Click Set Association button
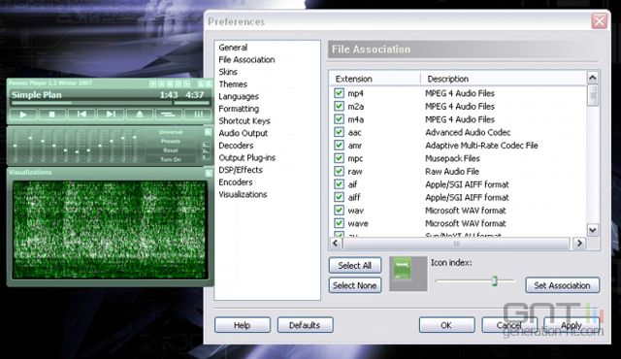Image resolution: width=621 pixels, height=359 pixels. 563,285
